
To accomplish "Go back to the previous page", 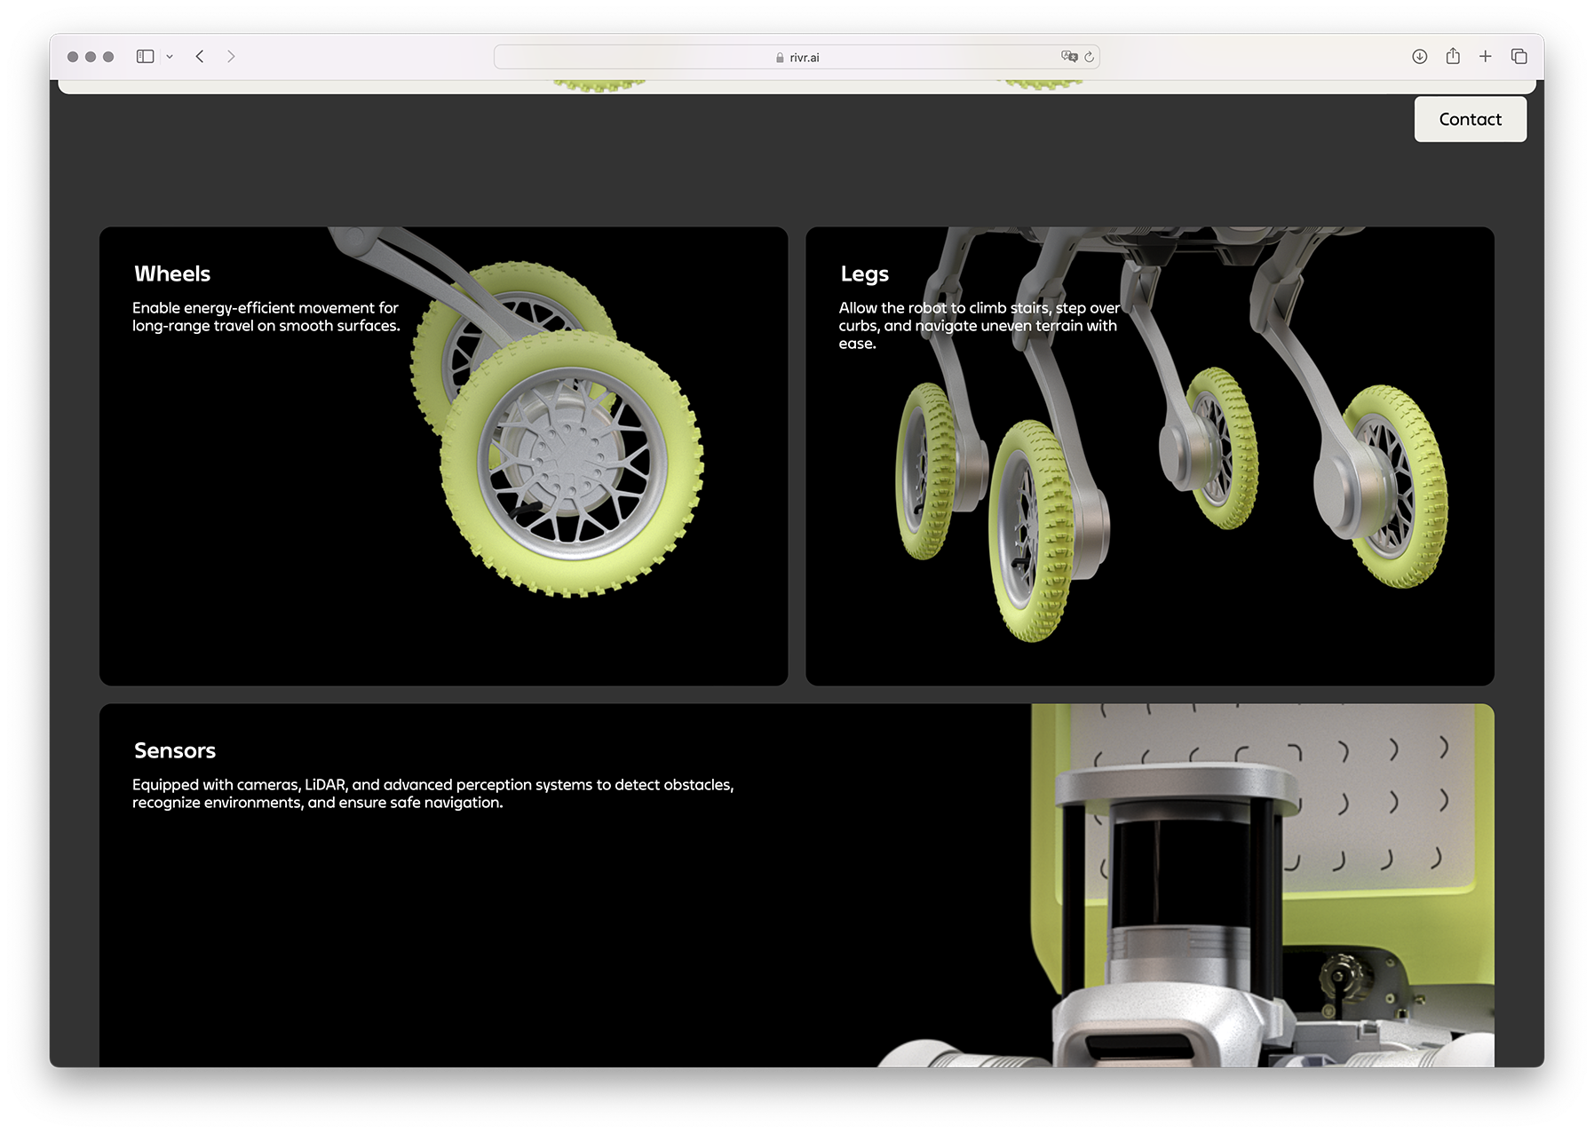I will [x=201, y=57].
